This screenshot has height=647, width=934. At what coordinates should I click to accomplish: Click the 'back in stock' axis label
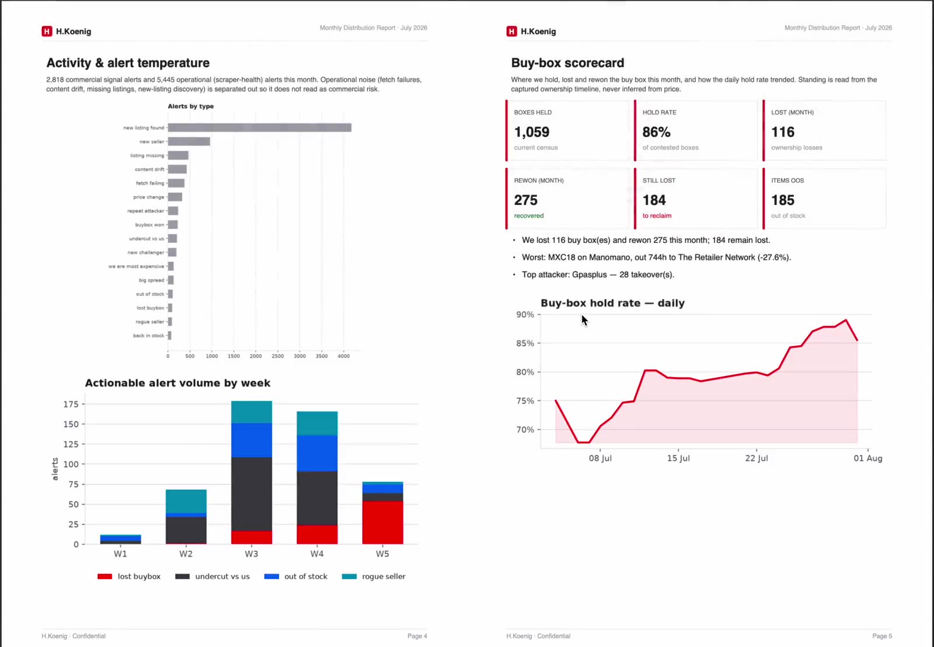point(148,336)
